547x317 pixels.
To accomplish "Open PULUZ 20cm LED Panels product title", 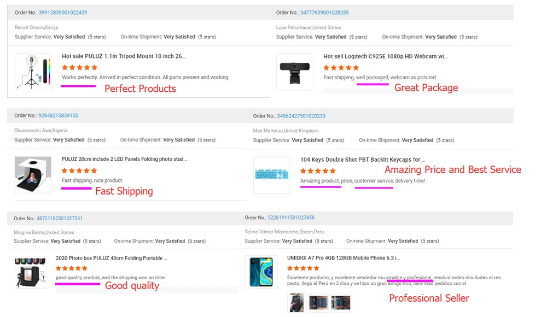I will [124, 159].
